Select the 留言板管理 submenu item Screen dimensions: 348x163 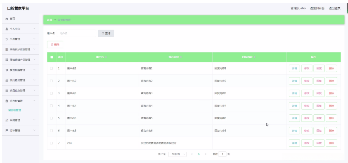(x=15, y=110)
